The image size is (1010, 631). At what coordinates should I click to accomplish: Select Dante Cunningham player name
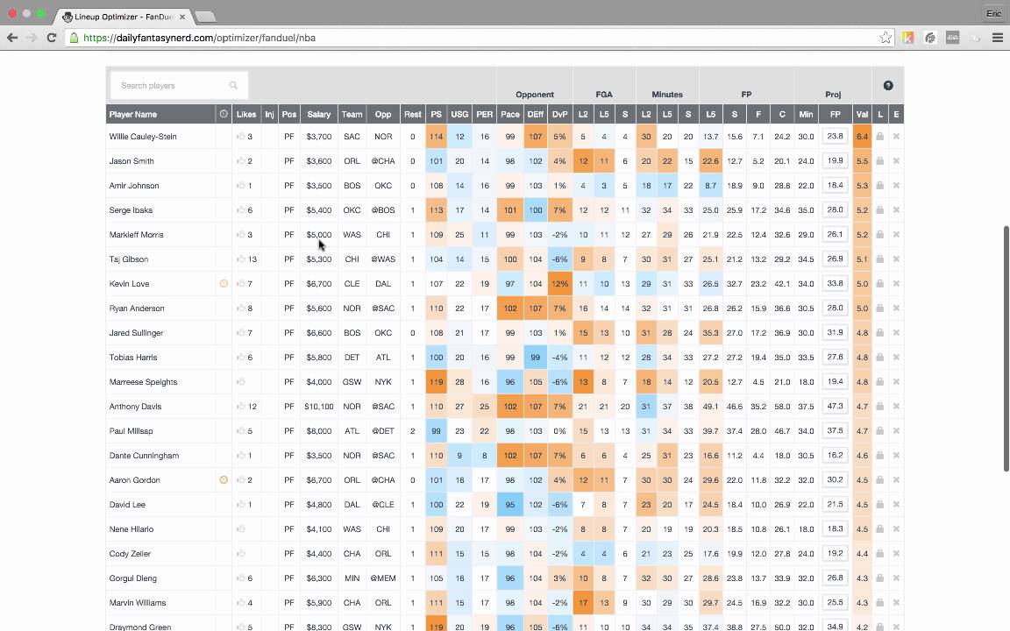click(x=144, y=455)
